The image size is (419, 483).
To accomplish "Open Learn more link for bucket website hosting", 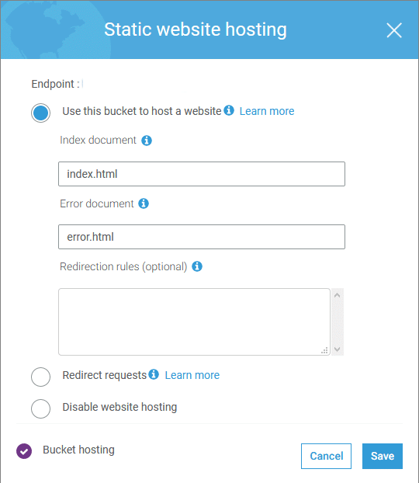I will [x=267, y=111].
